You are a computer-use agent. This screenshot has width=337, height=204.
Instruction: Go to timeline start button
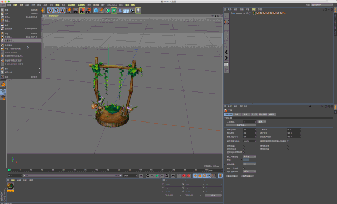141,176
